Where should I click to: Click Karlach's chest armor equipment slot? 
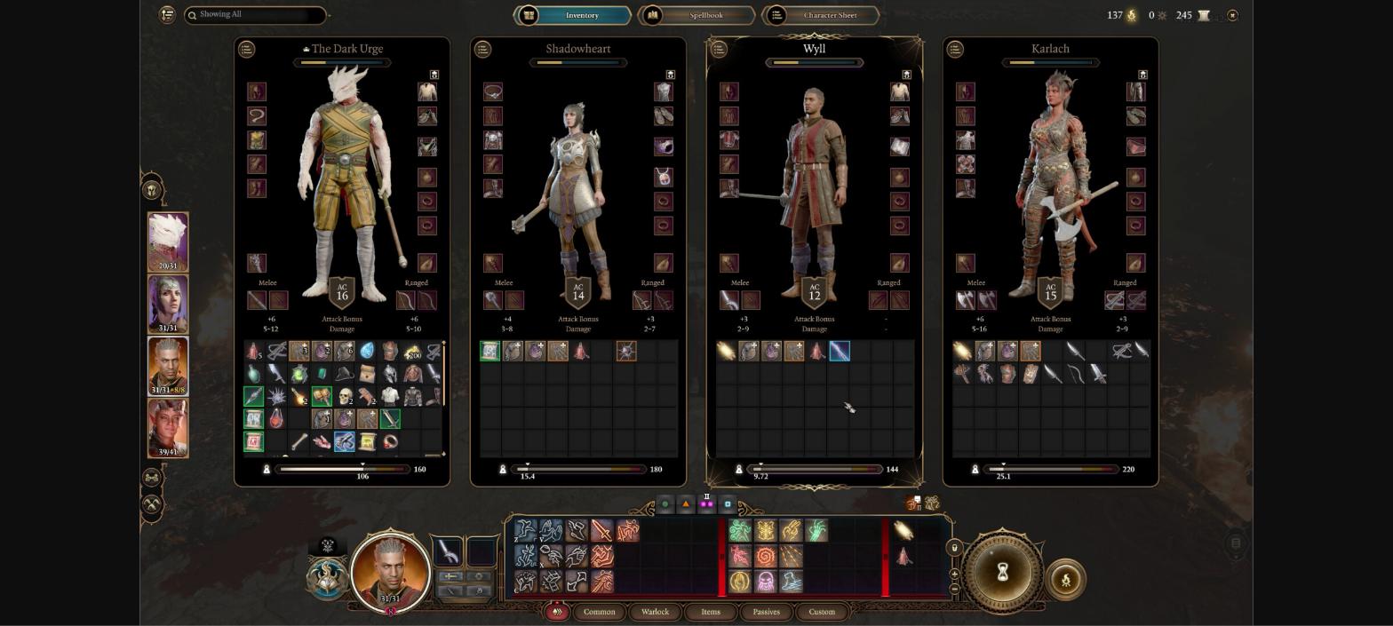pos(966,139)
